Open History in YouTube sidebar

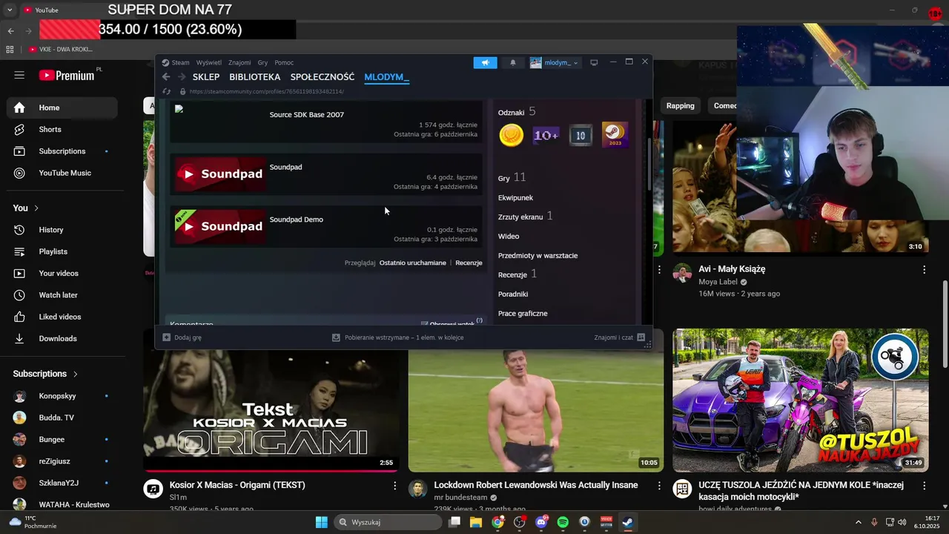[62, 230]
